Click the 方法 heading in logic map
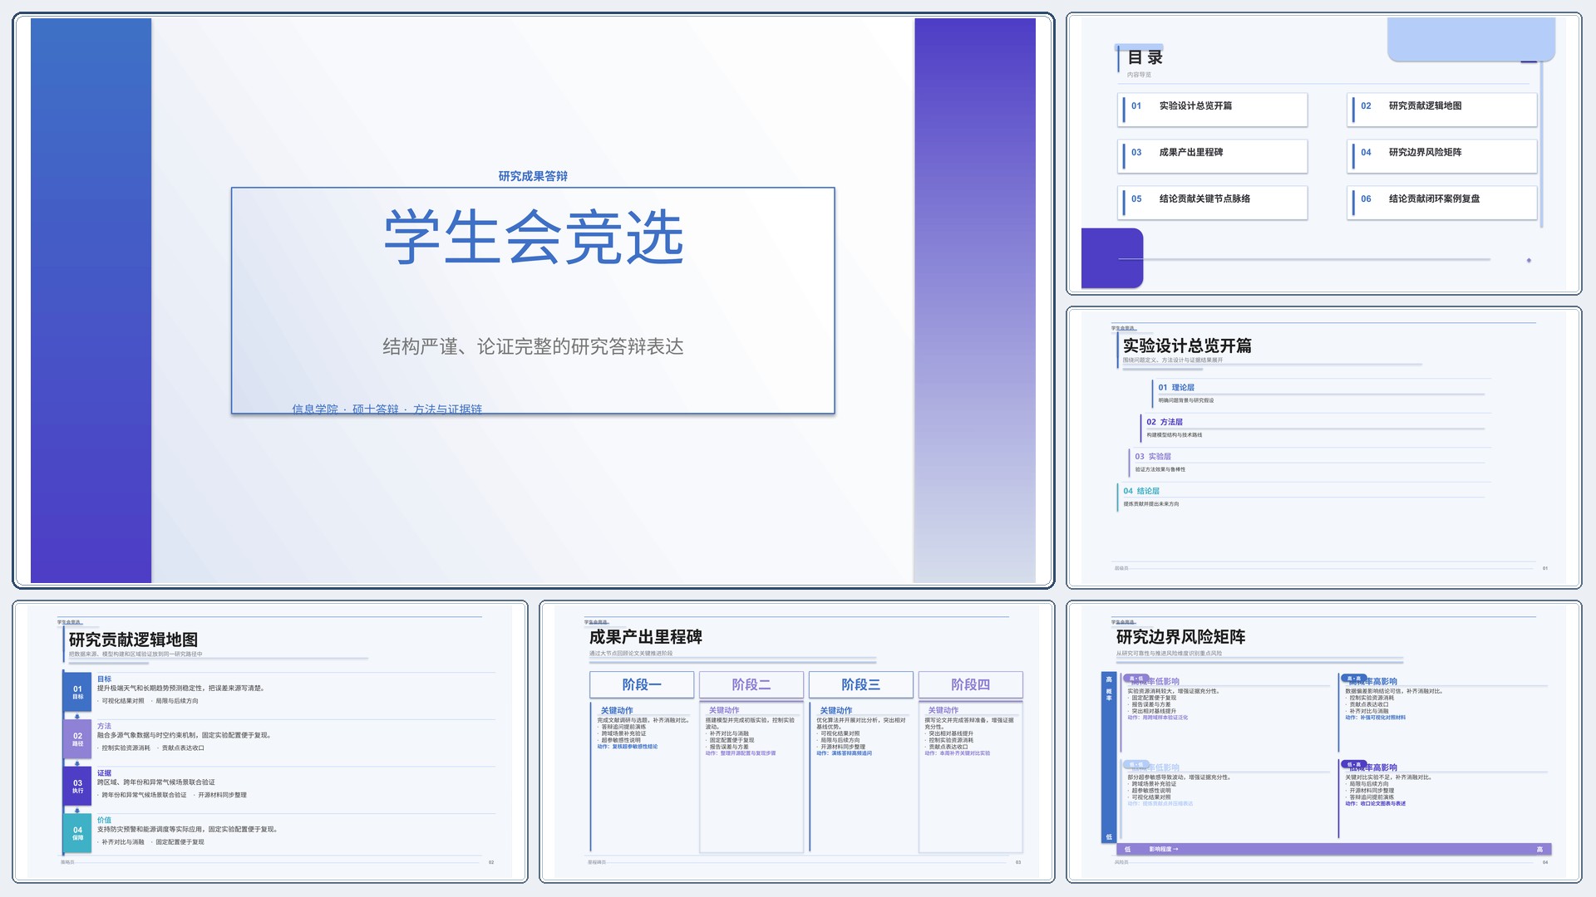This screenshot has width=1596, height=897. coord(104,726)
